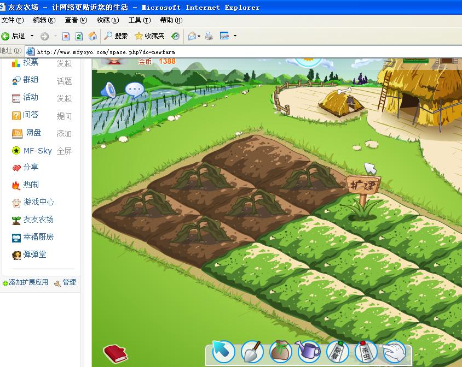Image resolution: width=462 pixels, height=367 pixels.
Task: Select the shovel tool
Action: pos(252,351)
